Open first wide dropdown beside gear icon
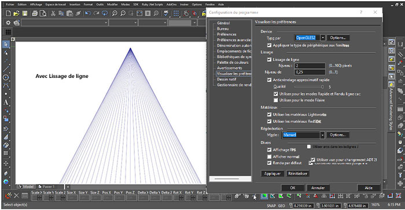Screen dimensions: 405x210 tap(65, 22)
